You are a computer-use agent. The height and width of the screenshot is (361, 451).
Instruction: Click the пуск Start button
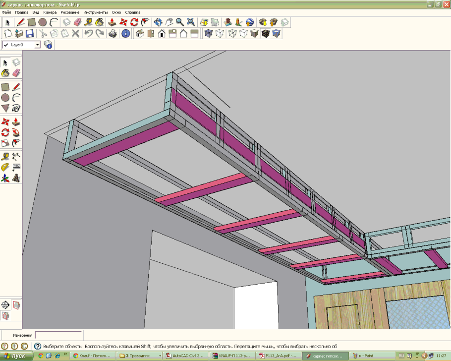point(18,356)
